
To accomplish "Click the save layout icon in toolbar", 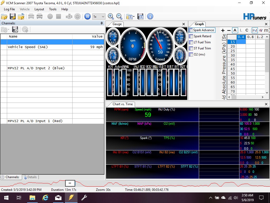I will coord(141,17).
